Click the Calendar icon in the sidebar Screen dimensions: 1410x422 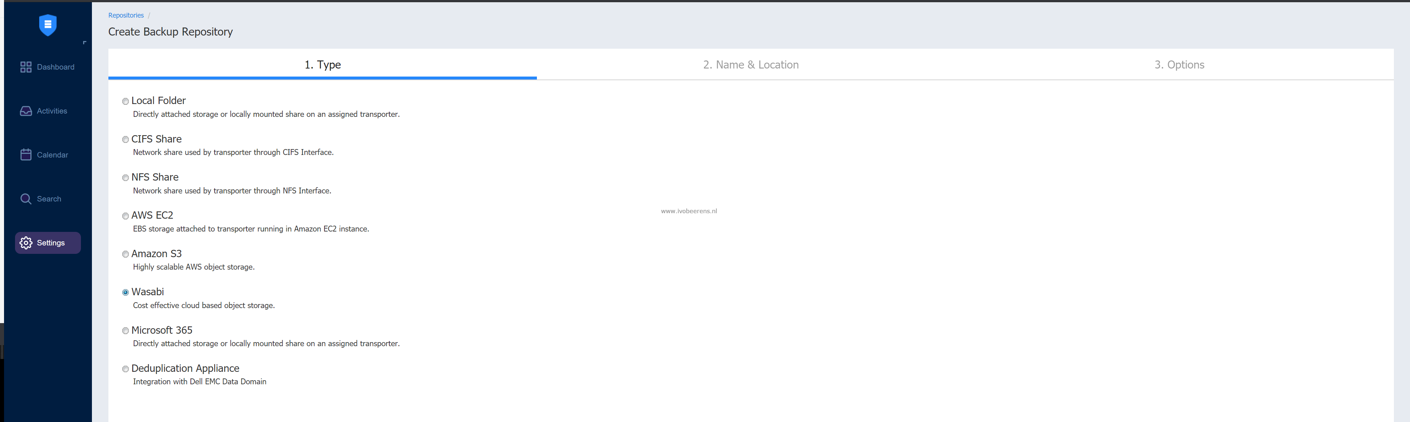(26, 155)
